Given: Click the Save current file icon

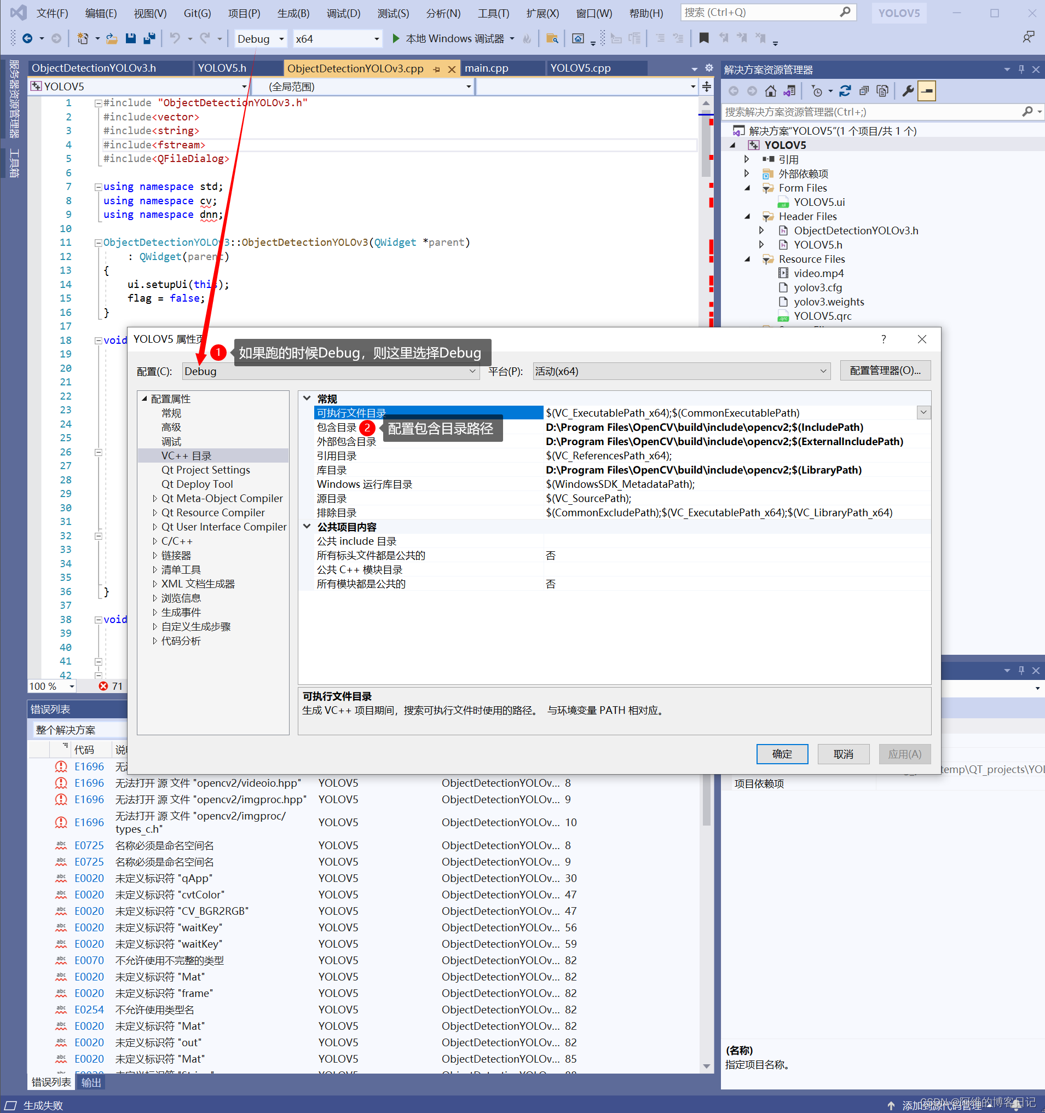Looking at the screenshot, I should tap(130, 38).
